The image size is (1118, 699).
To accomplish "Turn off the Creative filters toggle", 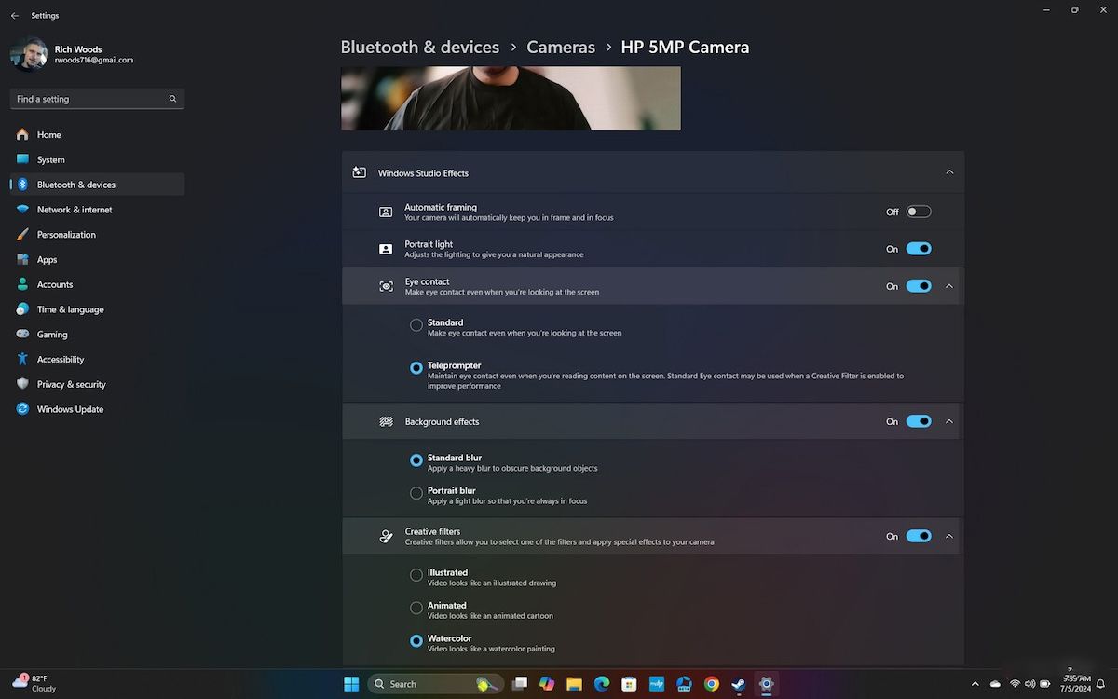I will click(x=919, y=536).
